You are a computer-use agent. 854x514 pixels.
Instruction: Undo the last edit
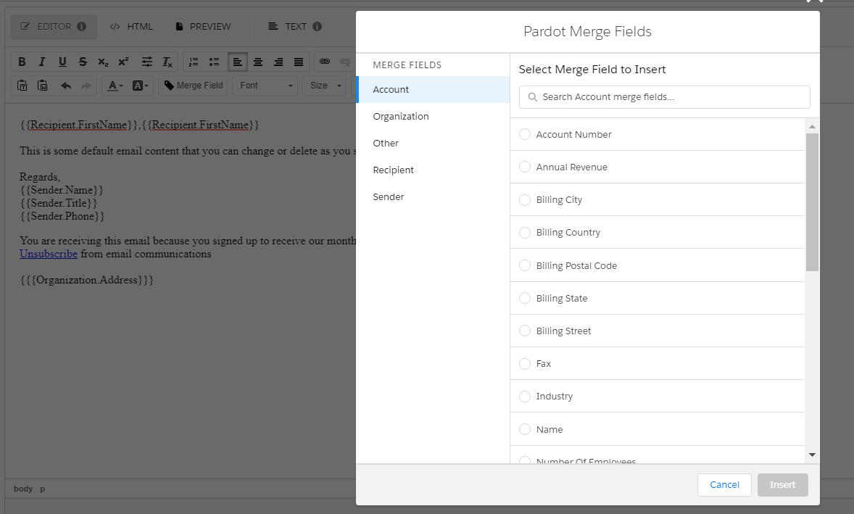click(66, 86)
